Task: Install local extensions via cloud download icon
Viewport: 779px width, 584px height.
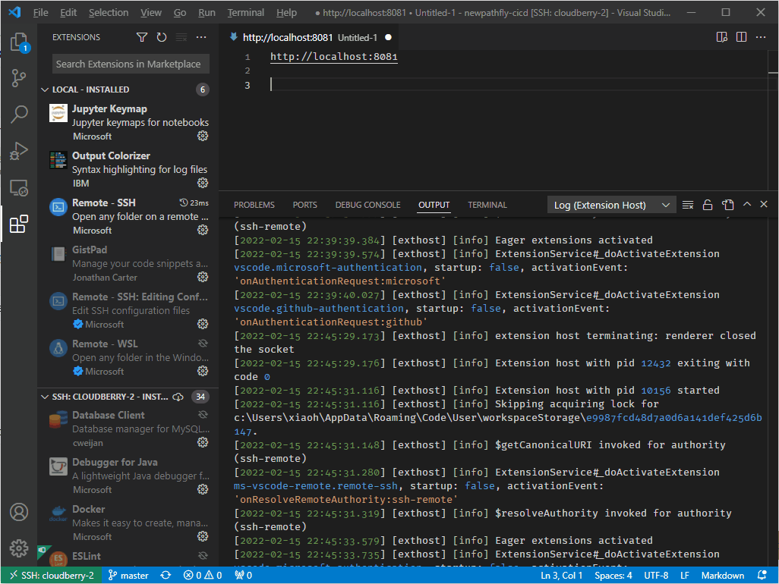Action: [x=178, y=397]
